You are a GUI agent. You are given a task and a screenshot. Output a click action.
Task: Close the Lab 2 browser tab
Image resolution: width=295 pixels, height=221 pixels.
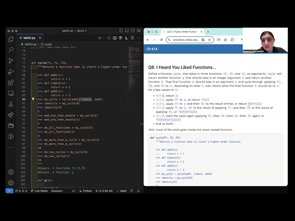201,32
